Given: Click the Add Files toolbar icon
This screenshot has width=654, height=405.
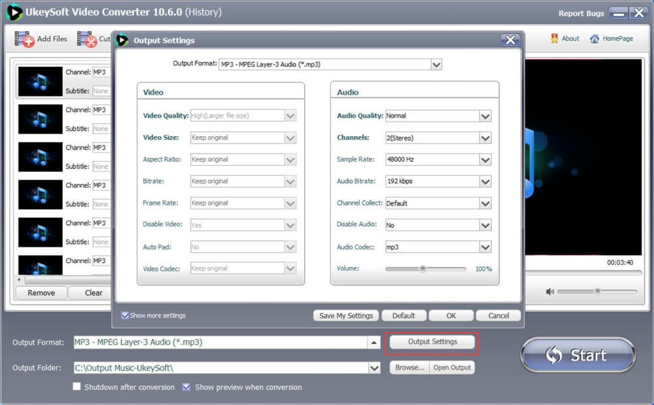Looking at the screenshot, I should pos(25,39).
